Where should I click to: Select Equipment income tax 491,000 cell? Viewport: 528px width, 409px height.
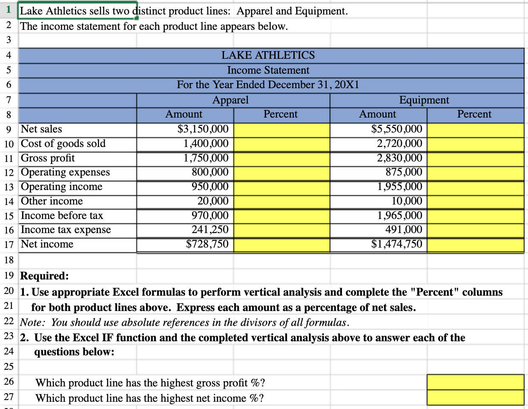379,230
